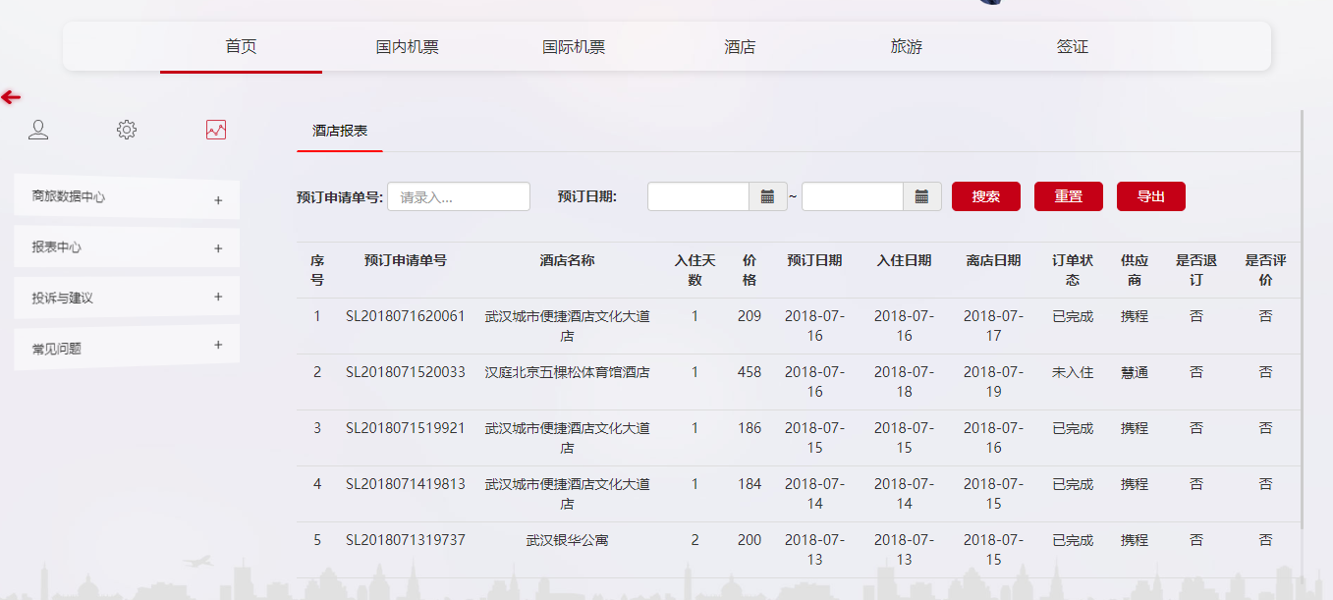
Task: Click 投诉与建议 sidebar item
Action: (x=127, y=297)
